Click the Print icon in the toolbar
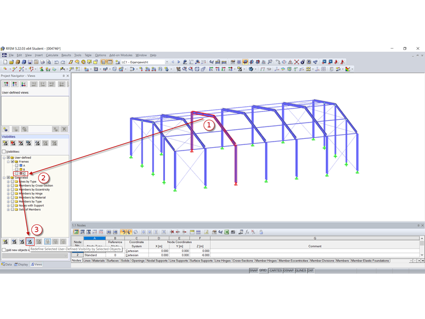Image resolution: width=425 pixels, height=319 pixels. (x=42, y=62)
